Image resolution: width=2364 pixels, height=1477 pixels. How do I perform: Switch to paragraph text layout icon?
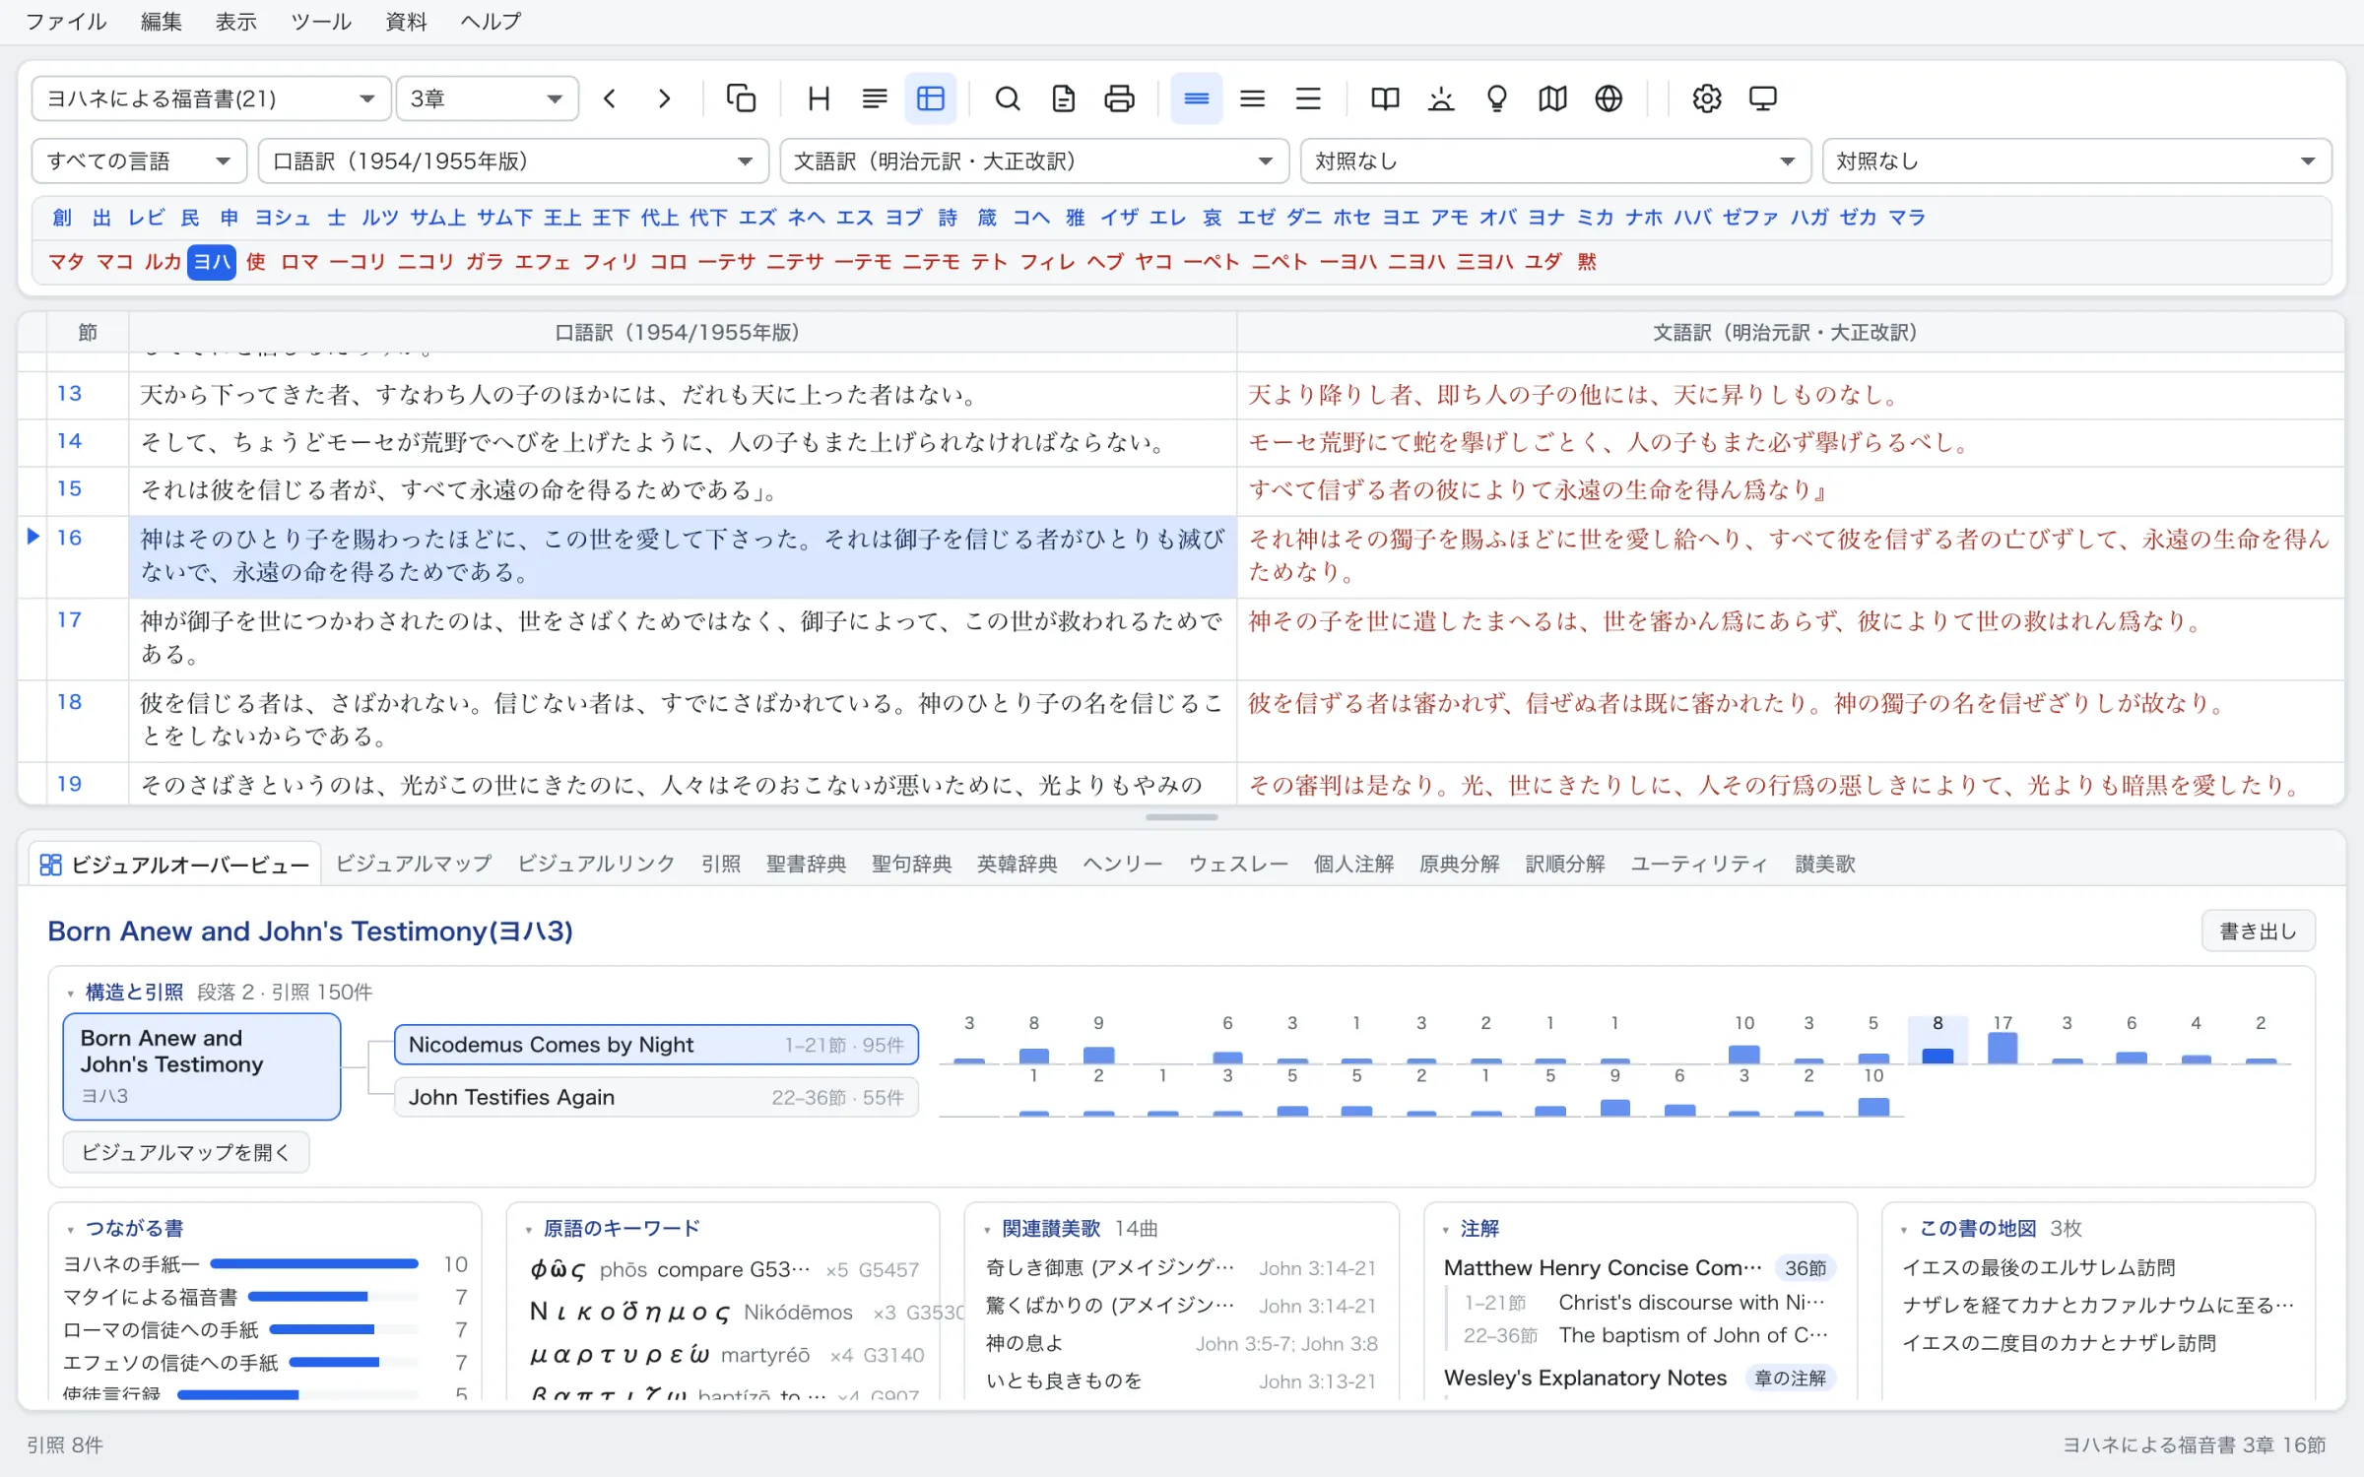[x=875, y=98]
